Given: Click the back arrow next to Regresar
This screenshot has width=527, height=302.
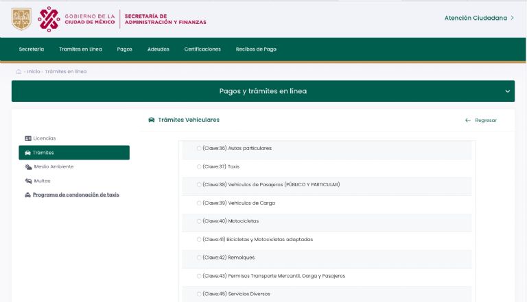Looking at the screenshot, I should coord(468,121).
